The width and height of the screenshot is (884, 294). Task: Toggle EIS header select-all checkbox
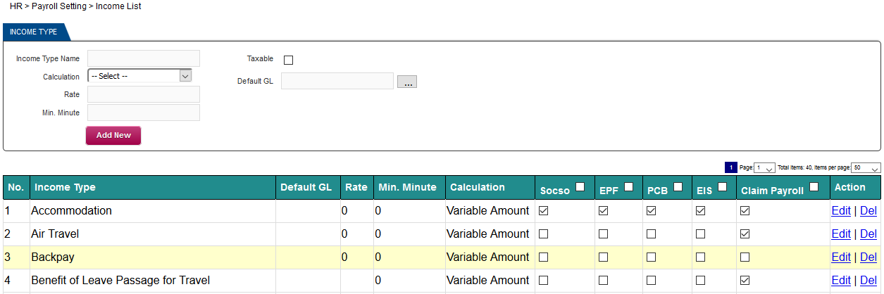(722, 187)
